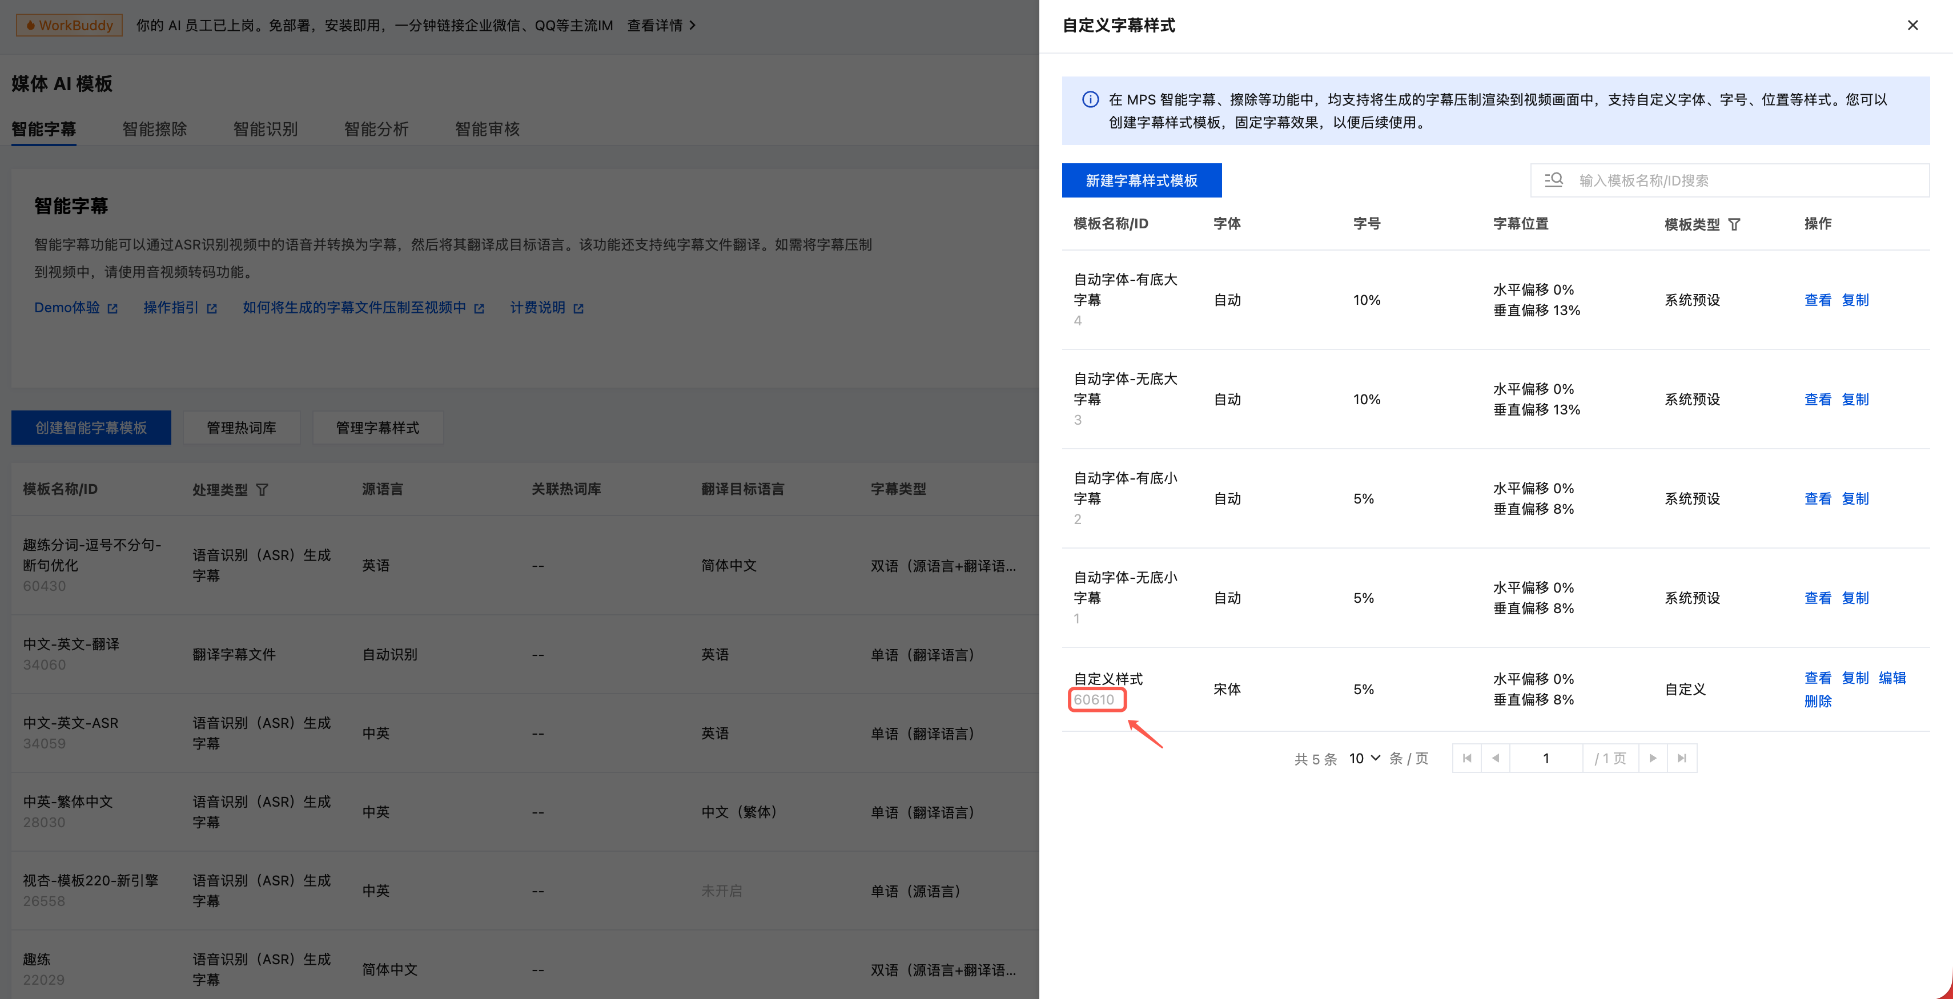The height and width of the screenshot is (999, 1953).
Task: Go to previous page arrow
Action: pos(1495,758)
